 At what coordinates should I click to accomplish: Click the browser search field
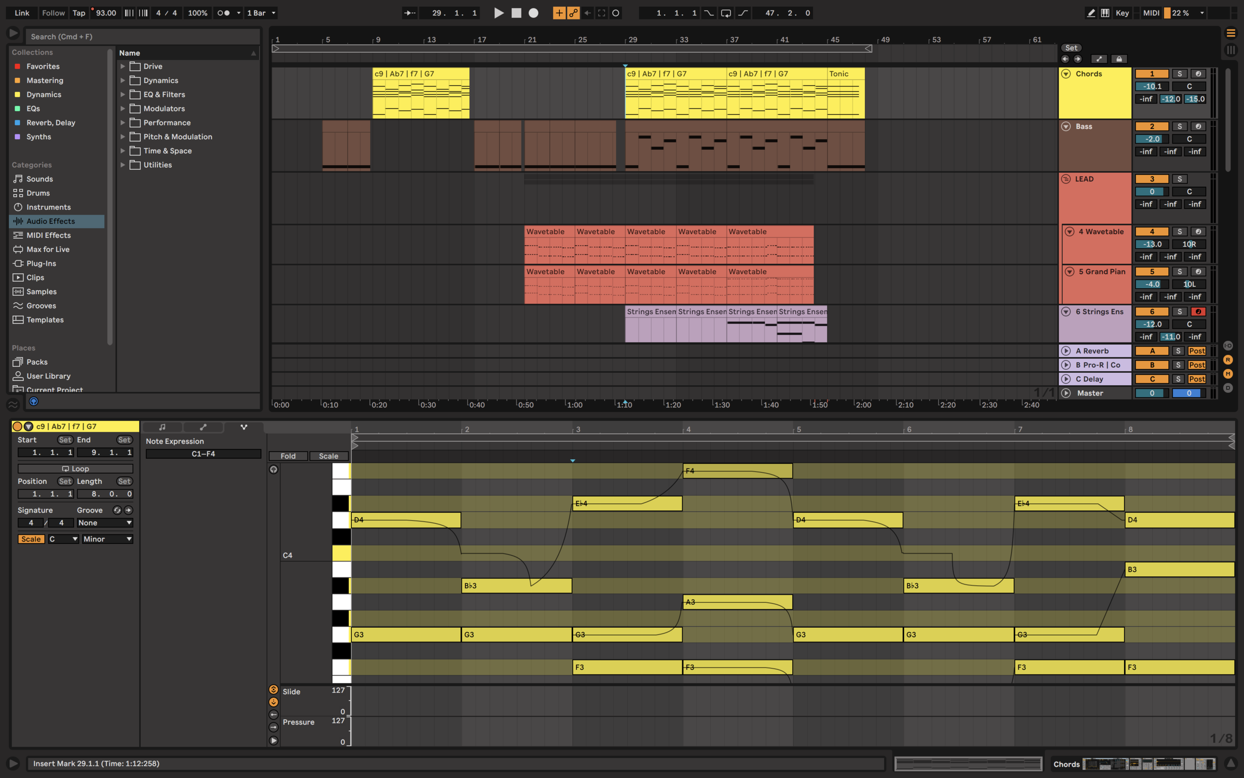(x=141, y=36)
